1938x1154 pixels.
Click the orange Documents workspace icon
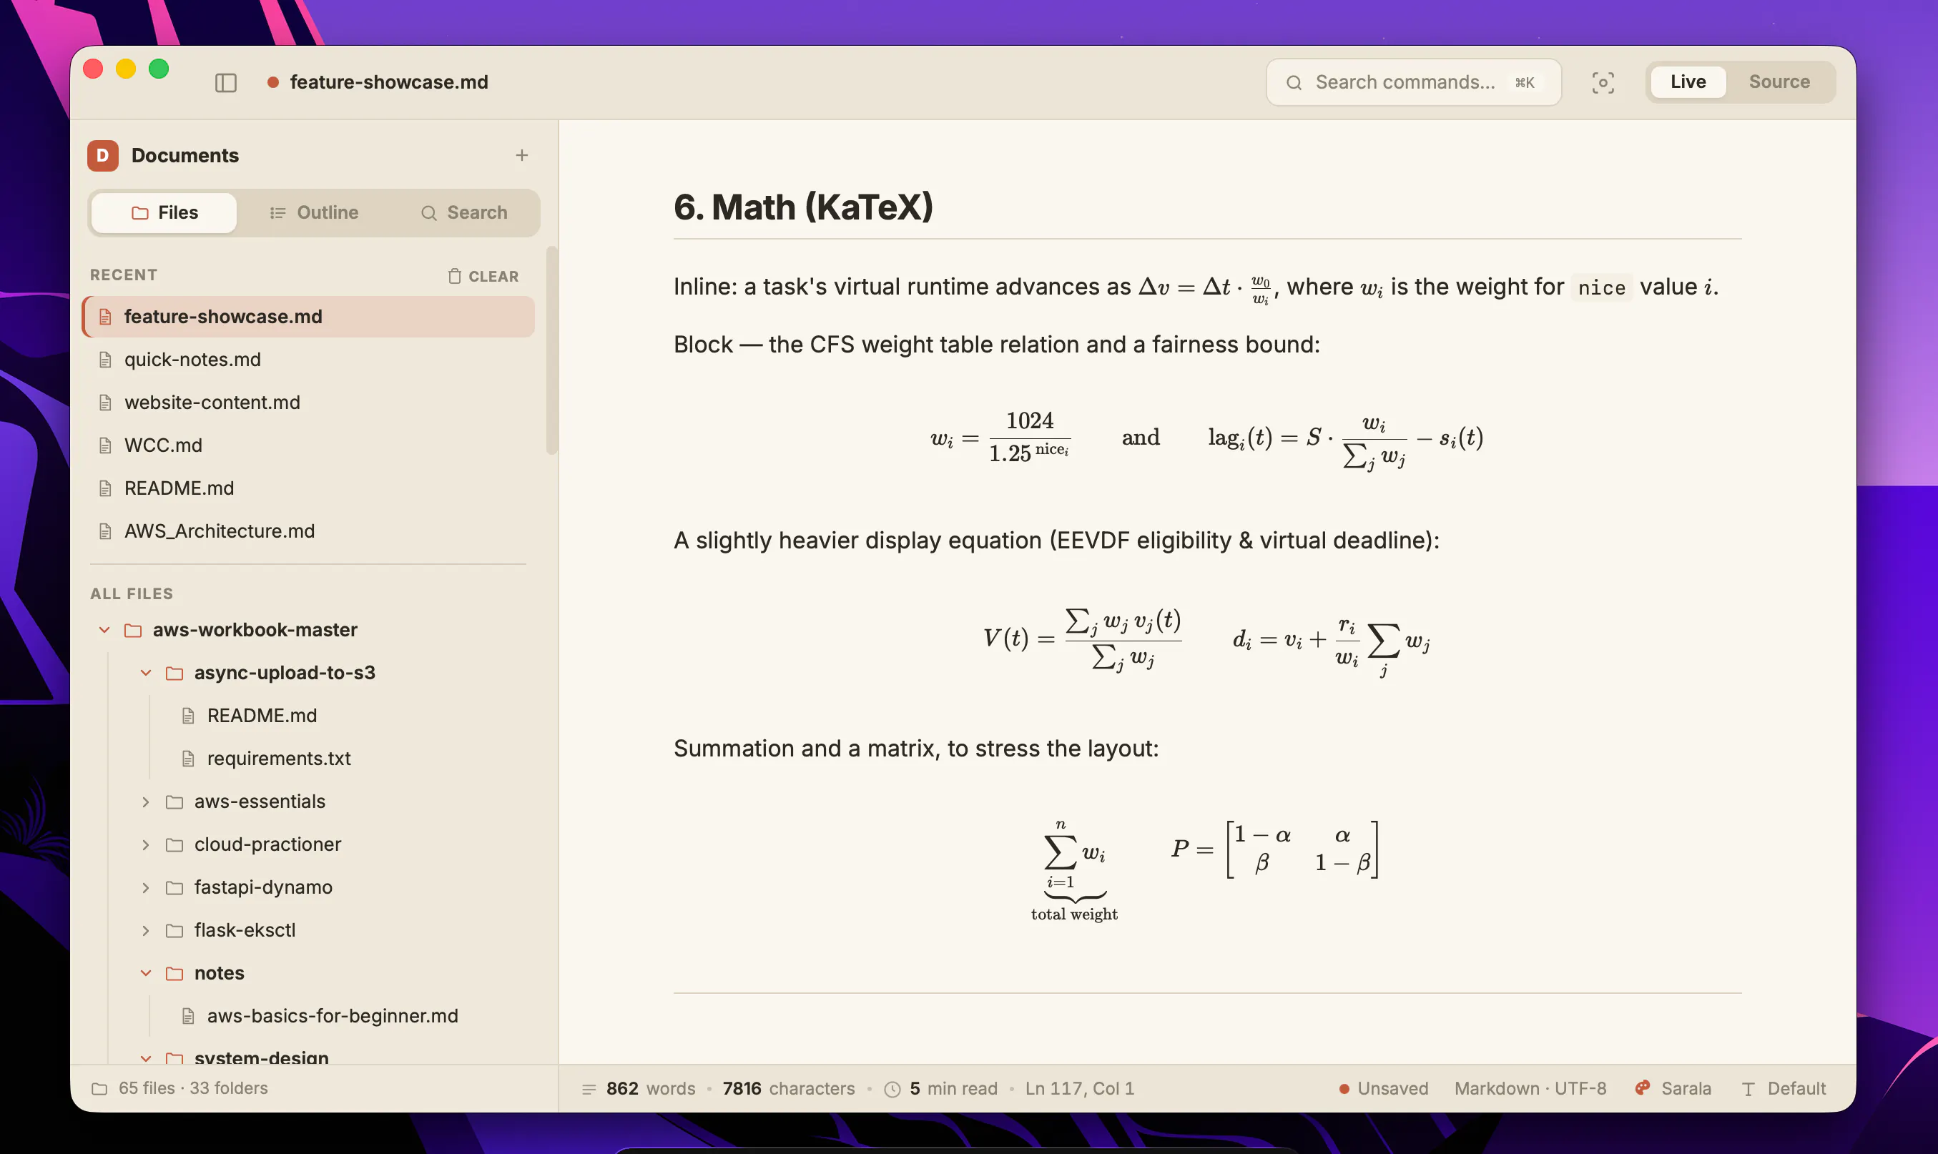[103, 156]
